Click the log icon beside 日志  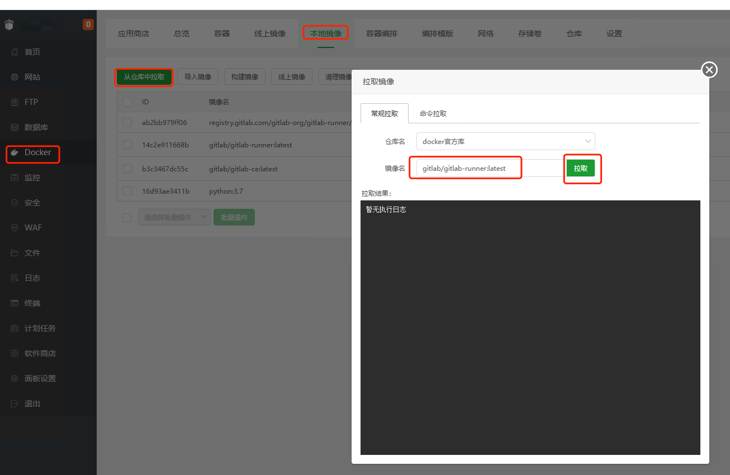pos(15,278)
